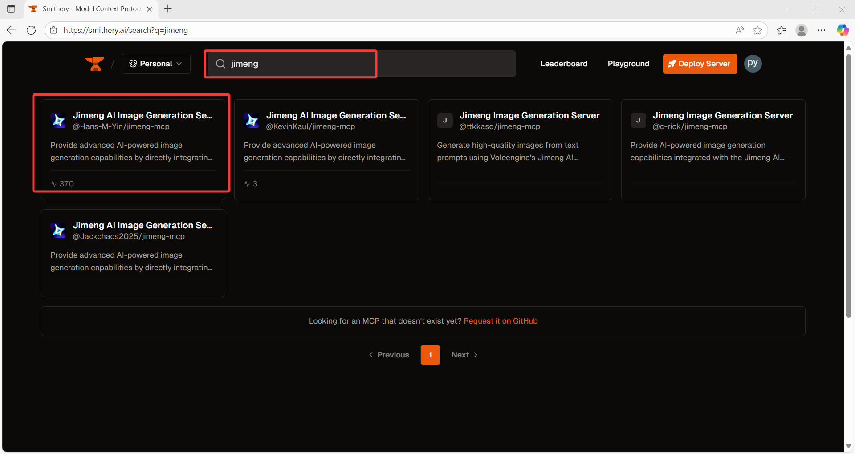Close the Smithery tab
Screen dimensions: 855x454
click(x=150, y=9)
